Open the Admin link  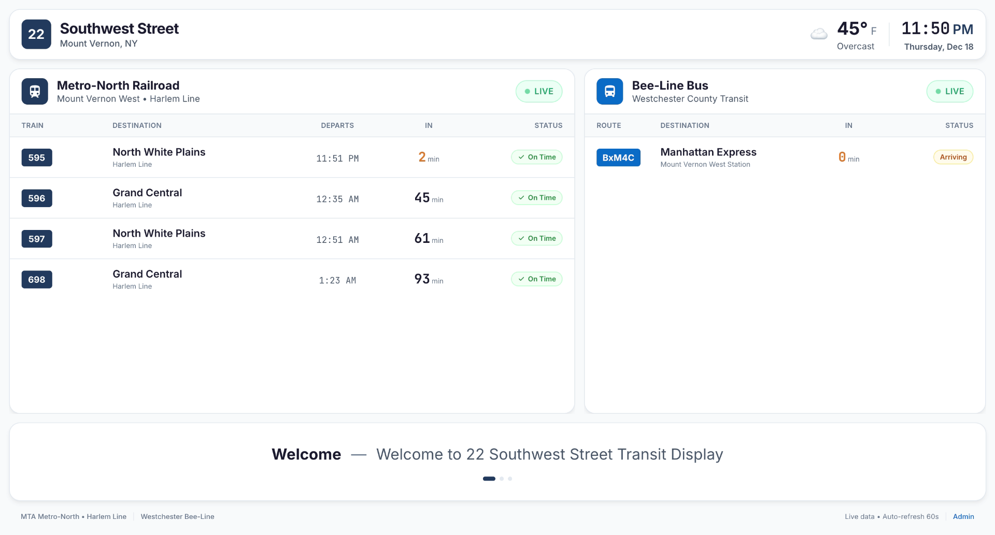coord(963,516)
